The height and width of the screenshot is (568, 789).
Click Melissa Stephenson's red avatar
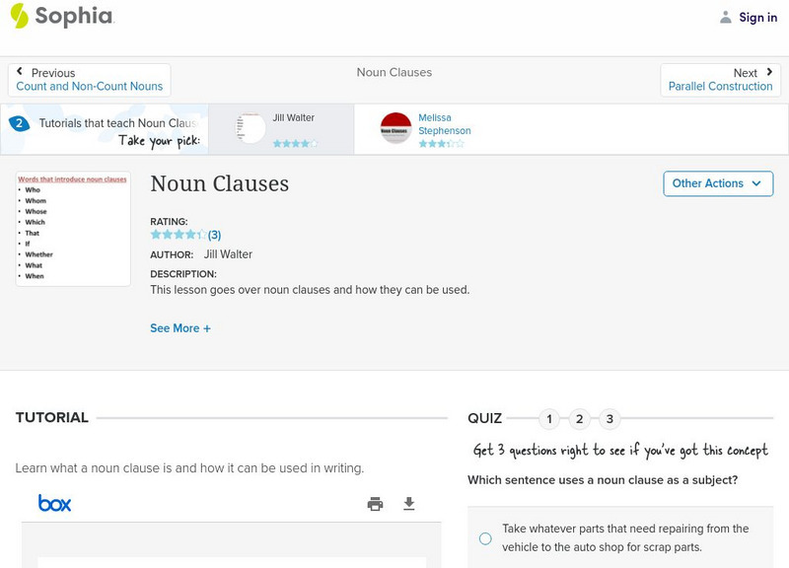tap(395, 128)
